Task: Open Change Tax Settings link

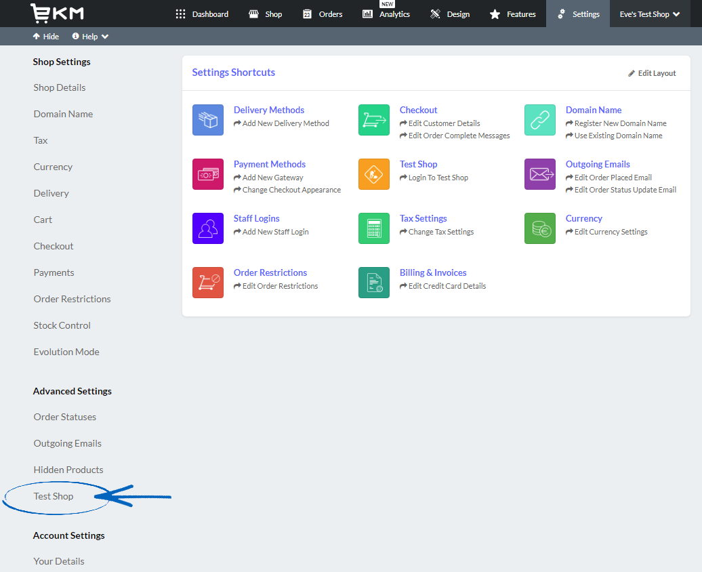Action: tap(437, 232)
